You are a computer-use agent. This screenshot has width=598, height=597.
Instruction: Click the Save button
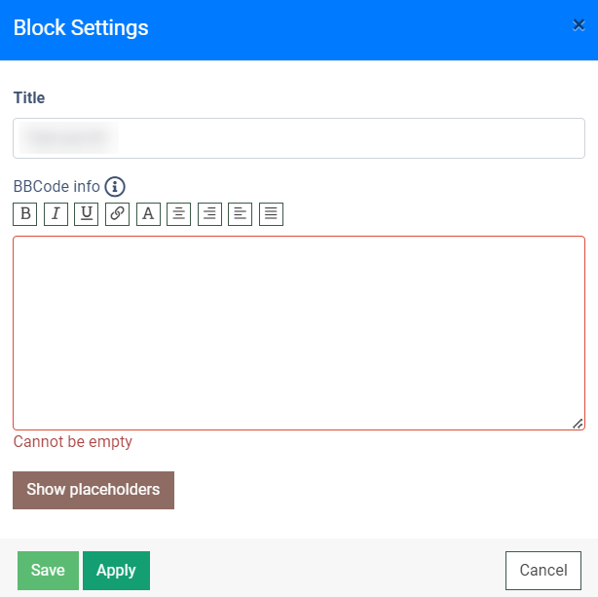(48, 571)
